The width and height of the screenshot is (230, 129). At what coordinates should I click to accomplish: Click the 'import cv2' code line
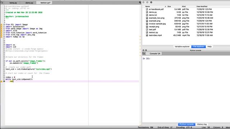[11, 47]
